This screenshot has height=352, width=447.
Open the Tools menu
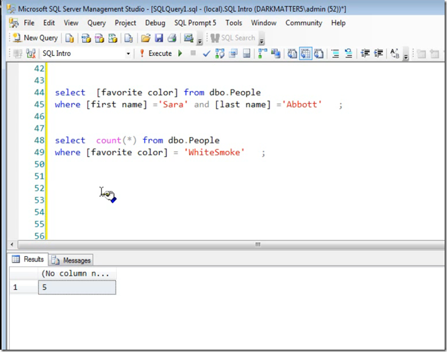point(233,23)
